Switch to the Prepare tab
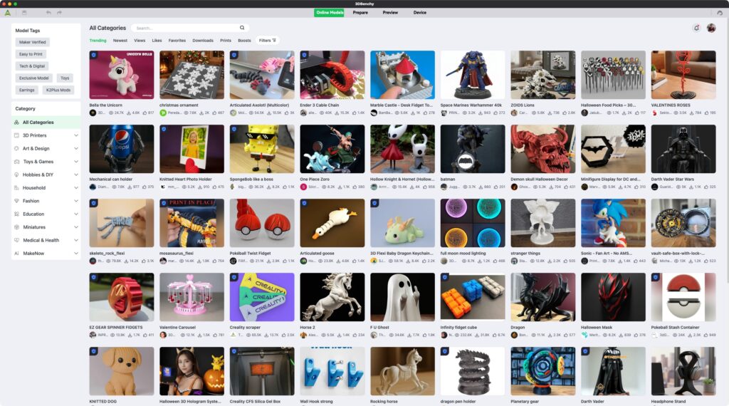This screenshot has width=729, height=406. tap(360, 12)
